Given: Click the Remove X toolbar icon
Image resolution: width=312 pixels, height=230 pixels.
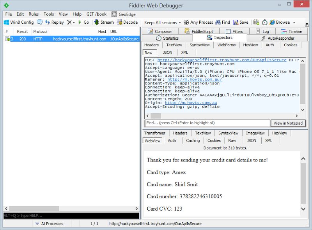Looking at the screenshot, I should tap(69, 22).
